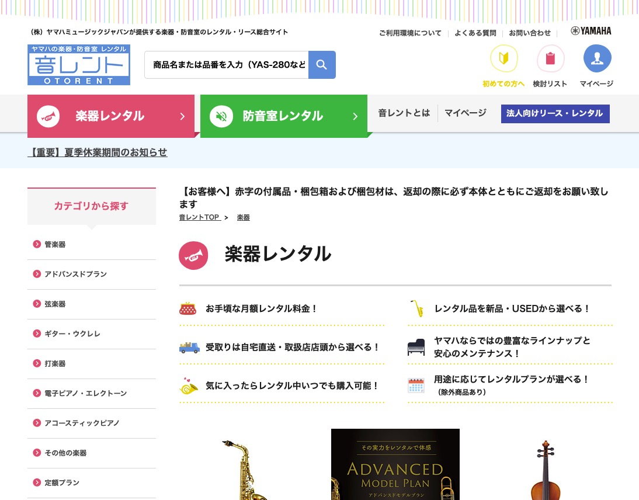Open the よくある質問 link

click(475, 33)
